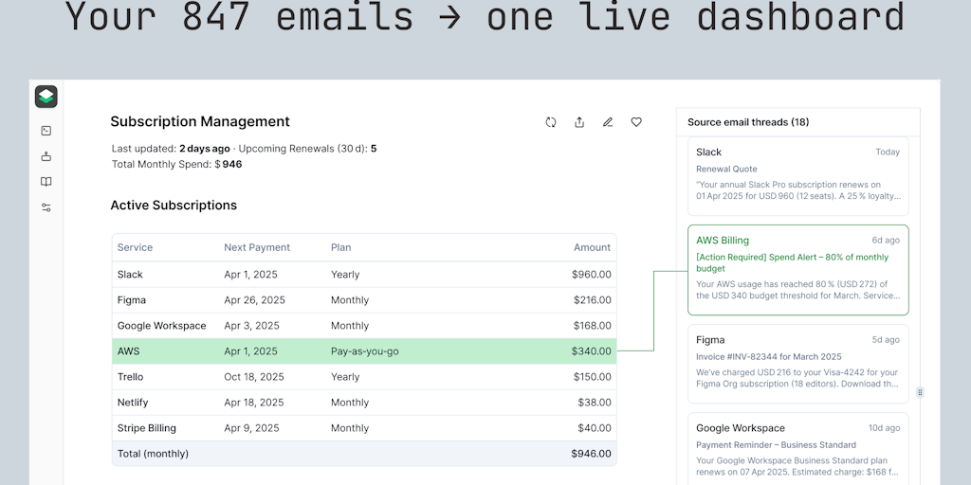Image resolution: width=971 pixels, height=485 pixels.
Task: Open the Figma invoice email thread
Action: point(797,364)
